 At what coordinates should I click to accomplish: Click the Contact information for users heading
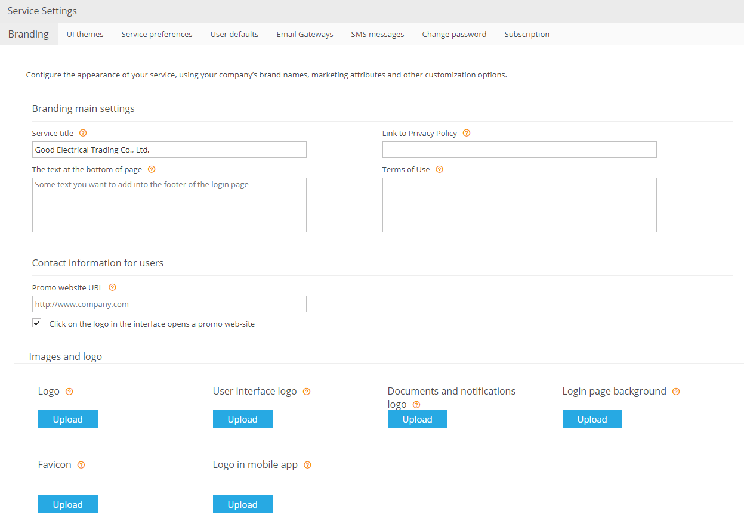tap(98, 263)
